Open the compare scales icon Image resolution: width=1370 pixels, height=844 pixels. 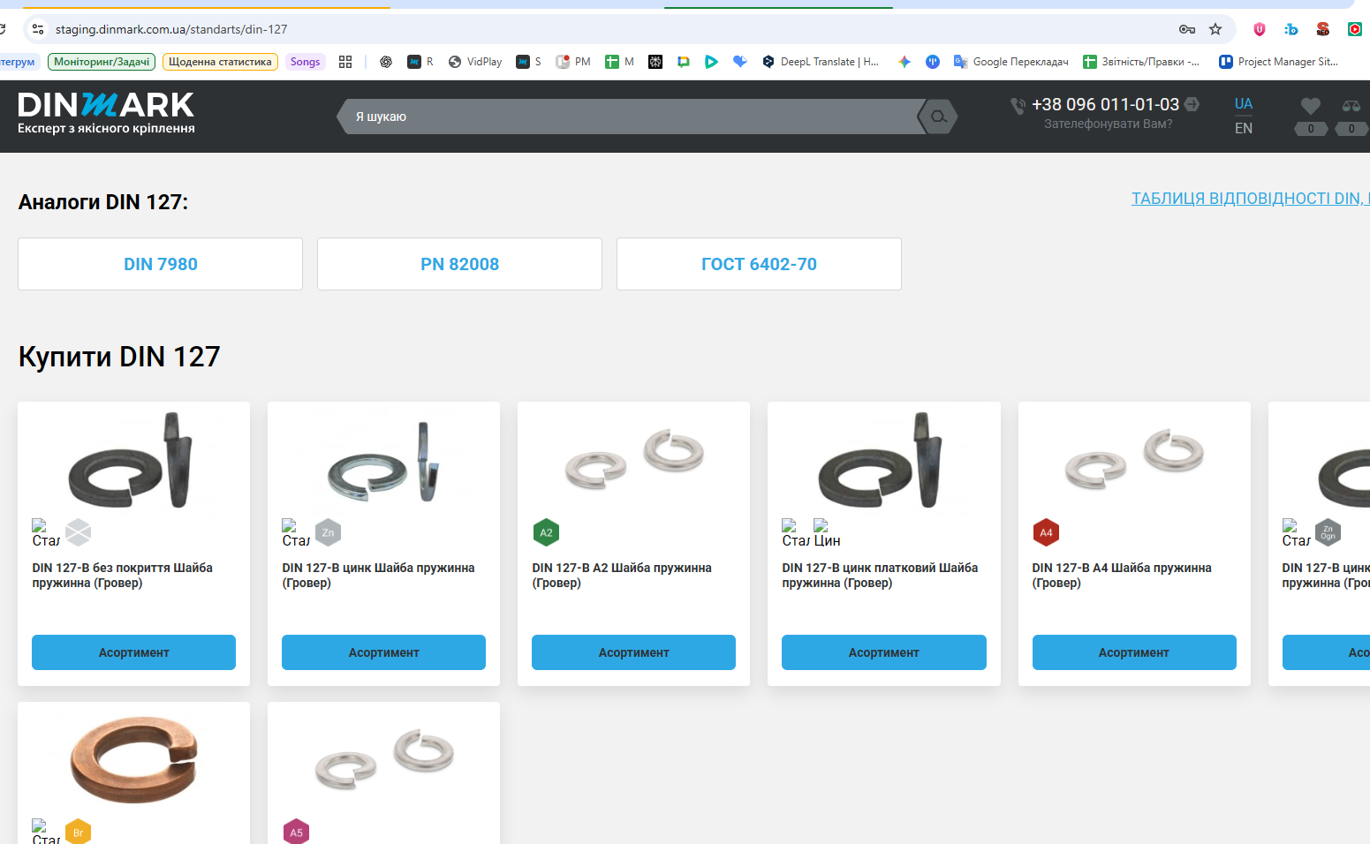point(1351,106)
